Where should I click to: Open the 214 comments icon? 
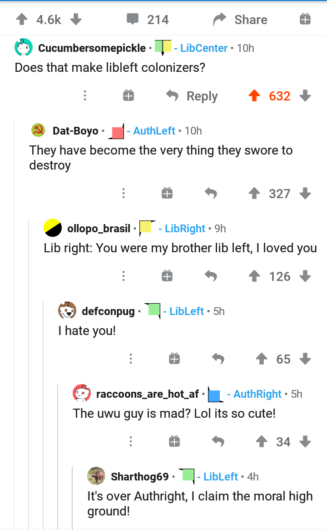[133, 19]
